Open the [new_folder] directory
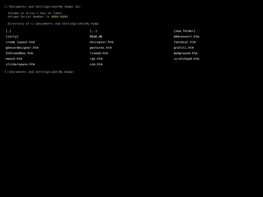This screenshot has width=263, height=197. [185, 31]
